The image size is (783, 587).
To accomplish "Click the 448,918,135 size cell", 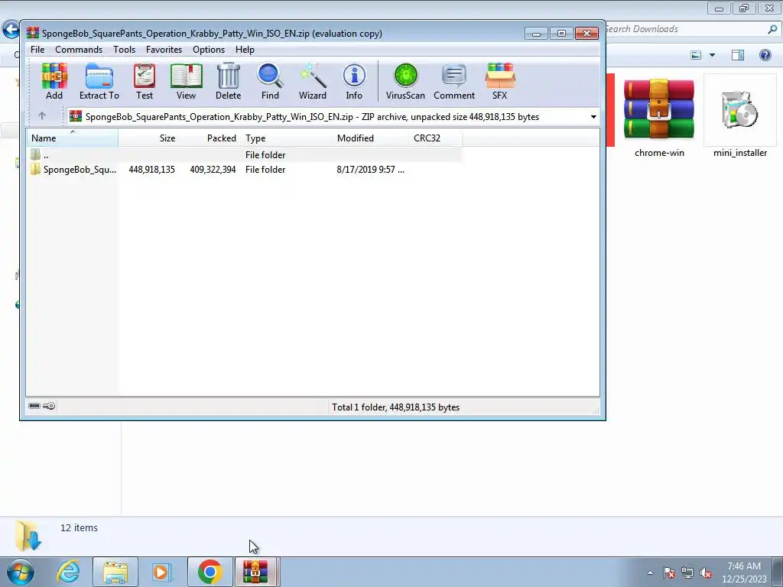I will tap(152, 169).
